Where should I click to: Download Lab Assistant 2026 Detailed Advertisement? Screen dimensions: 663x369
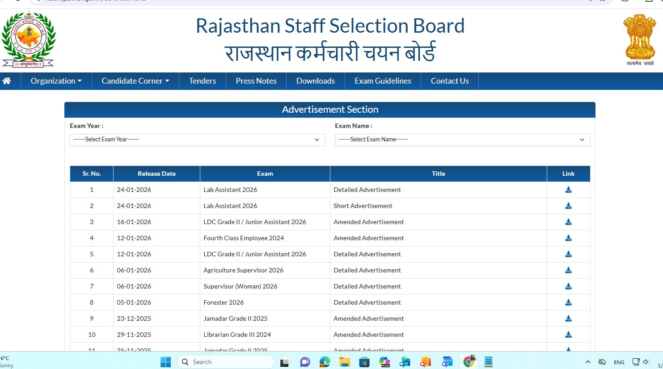point(568,190)
